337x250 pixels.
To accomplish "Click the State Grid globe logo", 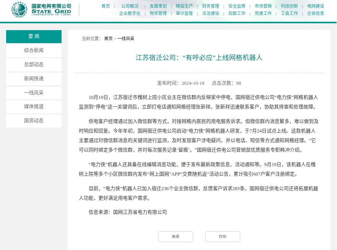I will (20, 10).
